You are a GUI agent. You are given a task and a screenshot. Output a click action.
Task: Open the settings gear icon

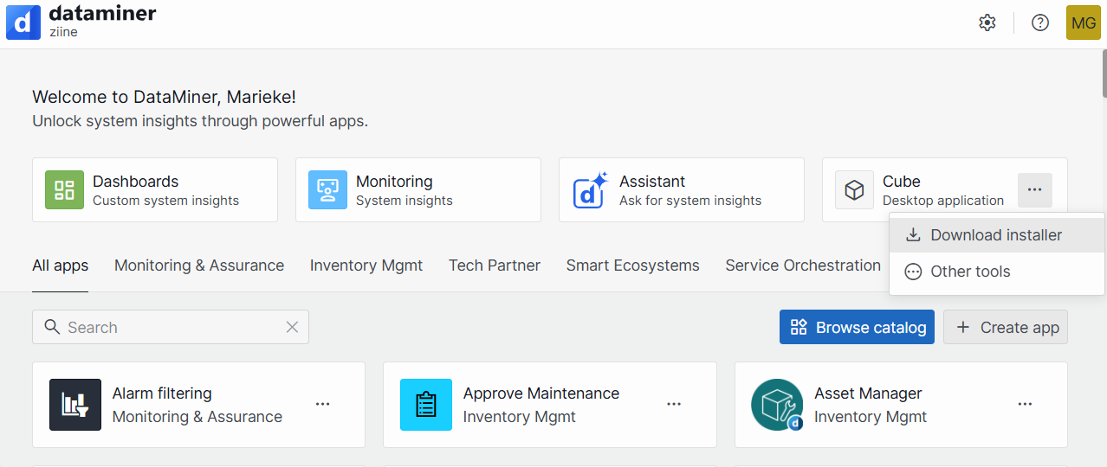pyautogui.click(x=987, y=22)
